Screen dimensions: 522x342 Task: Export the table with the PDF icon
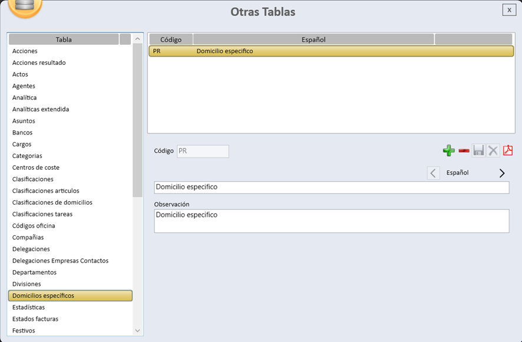pos(508,151)
